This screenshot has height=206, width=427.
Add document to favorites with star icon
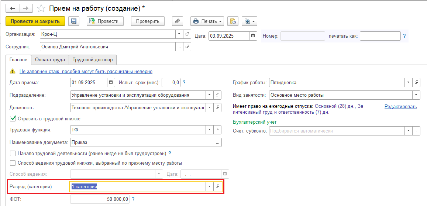click(42, 8)
